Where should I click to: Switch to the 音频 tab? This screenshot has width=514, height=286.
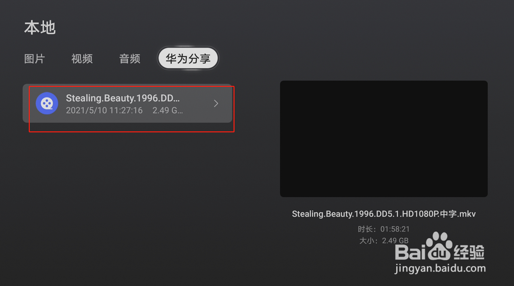(x=130, y=59)
